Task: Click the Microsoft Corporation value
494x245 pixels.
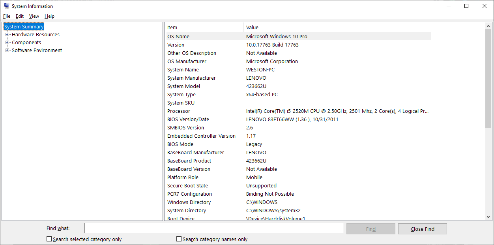Action: coord(272,61)
